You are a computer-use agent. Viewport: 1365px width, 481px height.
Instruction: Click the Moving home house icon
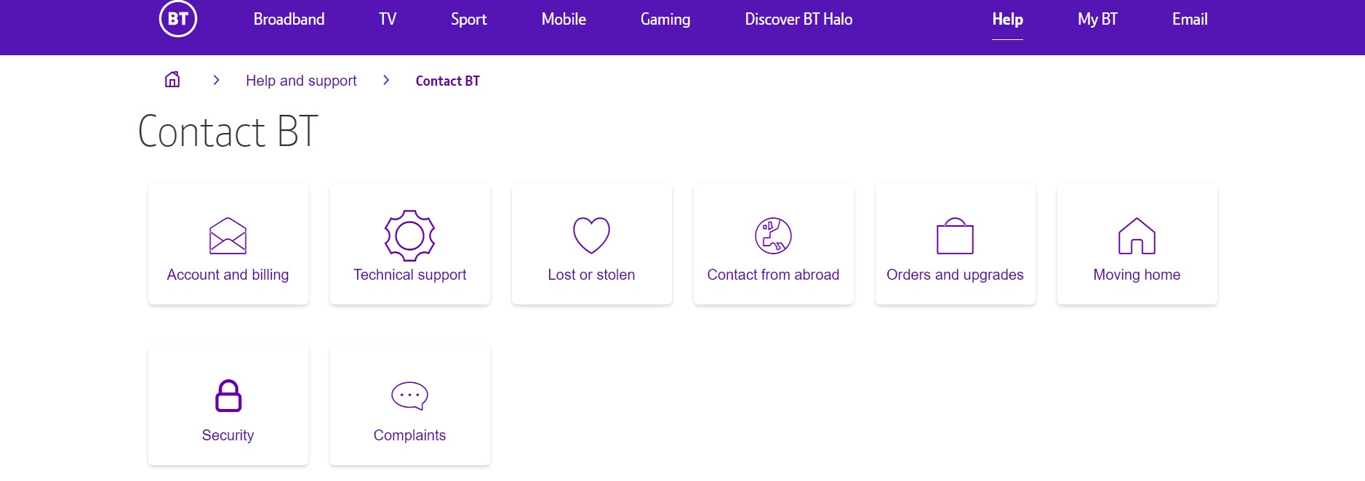pos(1137,236)
